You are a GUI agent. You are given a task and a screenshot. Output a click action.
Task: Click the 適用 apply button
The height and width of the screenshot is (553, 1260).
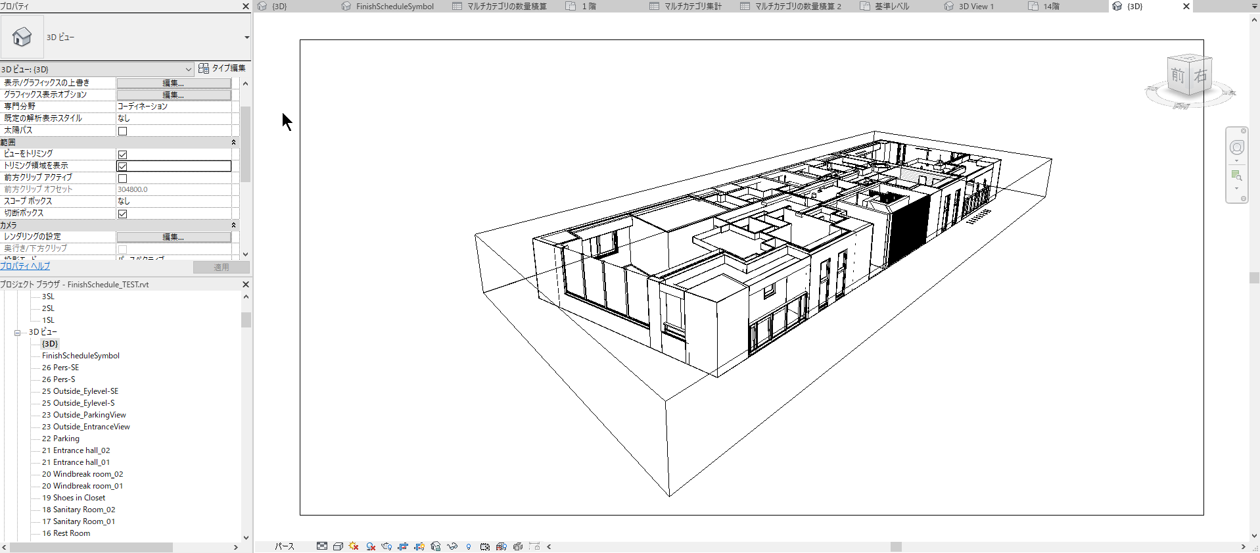pyautogui.click(x=222, y=268)
